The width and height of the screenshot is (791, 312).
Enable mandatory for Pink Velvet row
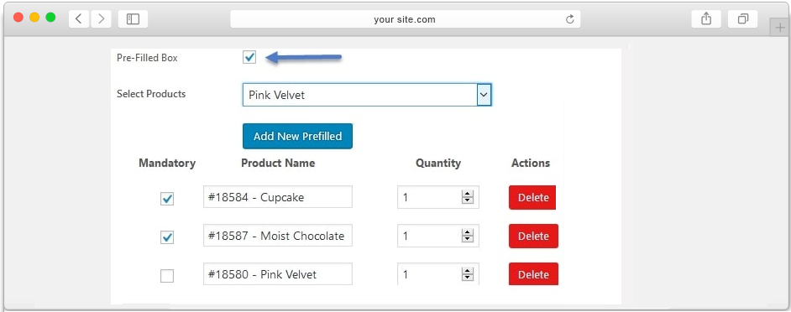click(167, 276)
